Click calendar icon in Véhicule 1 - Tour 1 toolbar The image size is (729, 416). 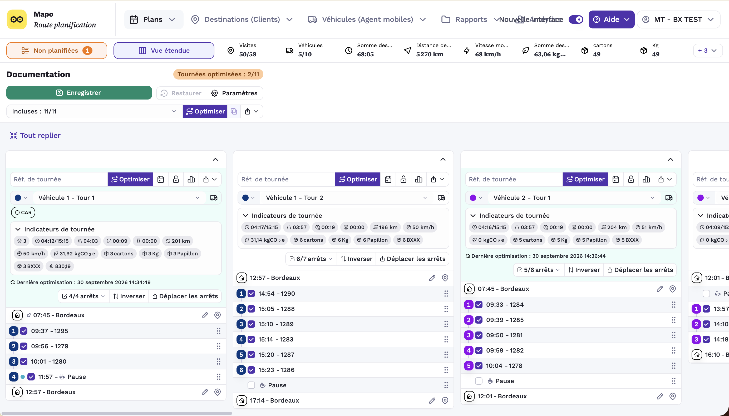(161, 179)
